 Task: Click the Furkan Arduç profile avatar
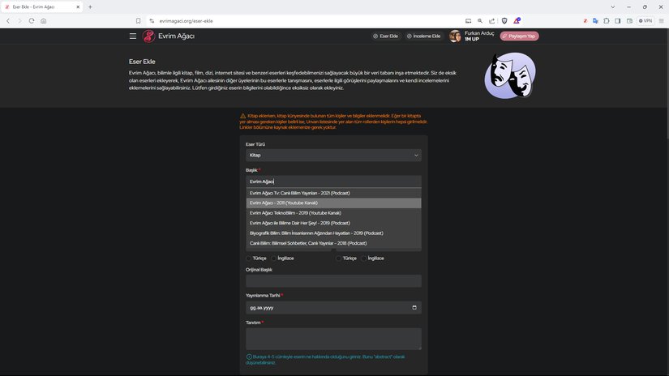point(455,36)
